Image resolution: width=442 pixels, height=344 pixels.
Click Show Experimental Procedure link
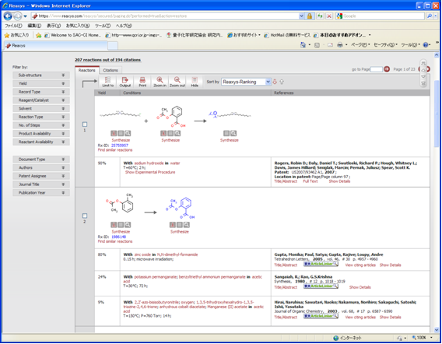pos(150,172)
